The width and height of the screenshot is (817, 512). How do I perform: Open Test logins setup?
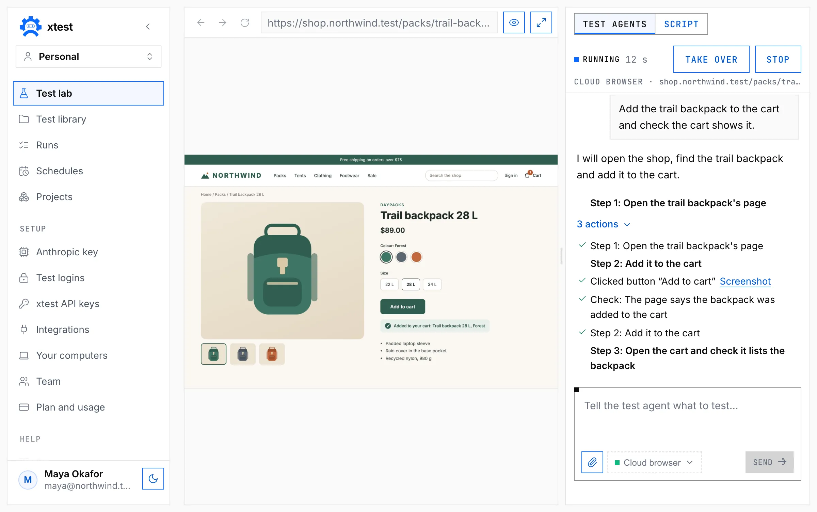click(x=89, y=278)
